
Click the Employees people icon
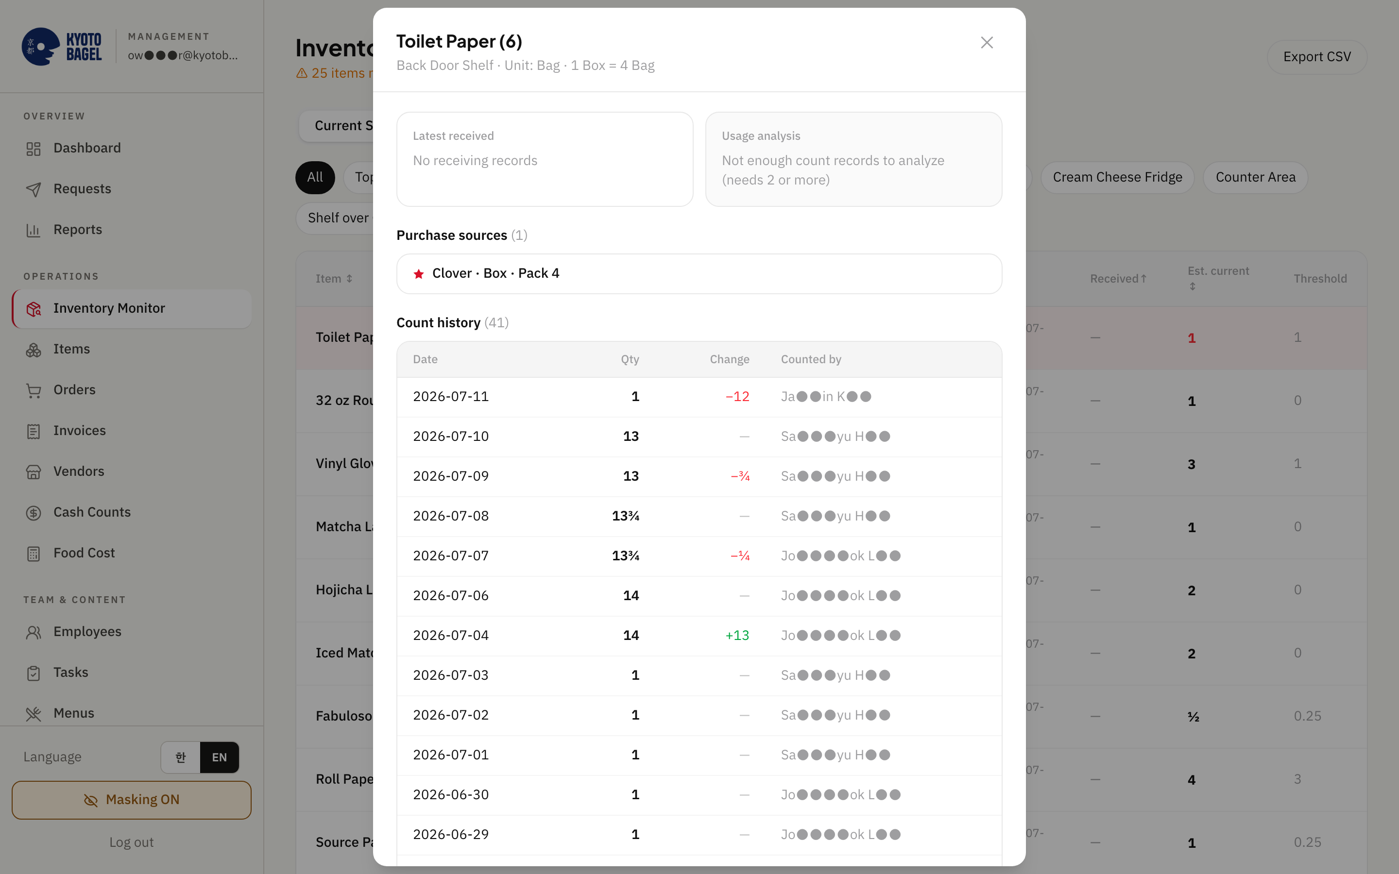pos(34,632)
